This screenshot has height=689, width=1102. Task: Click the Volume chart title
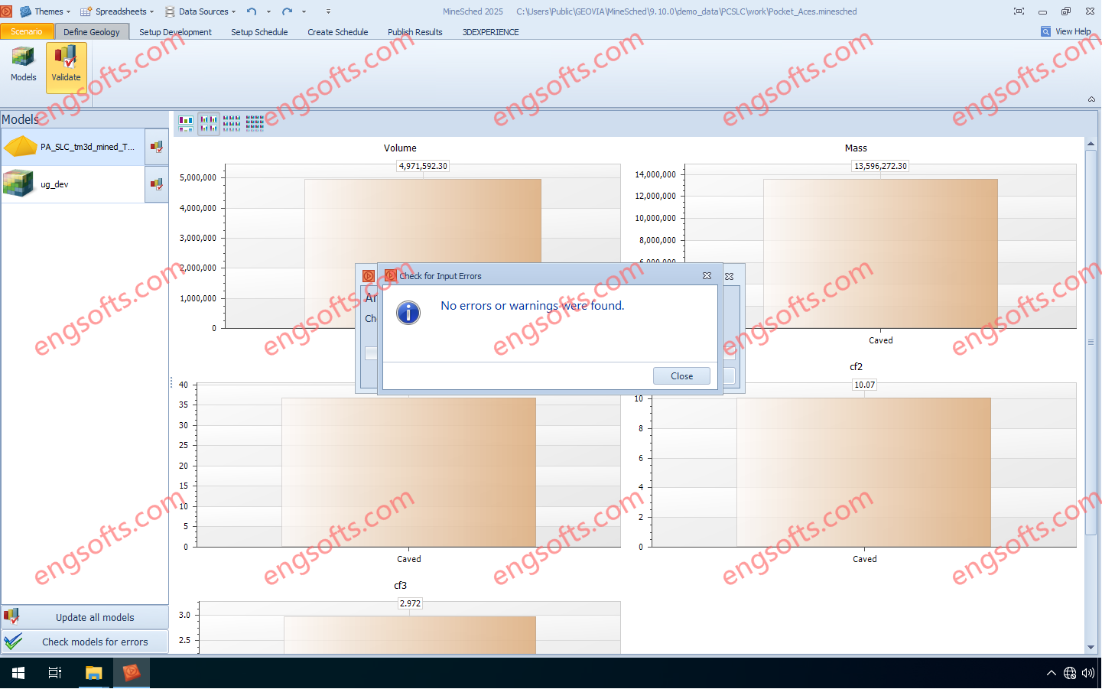(400, 148)
